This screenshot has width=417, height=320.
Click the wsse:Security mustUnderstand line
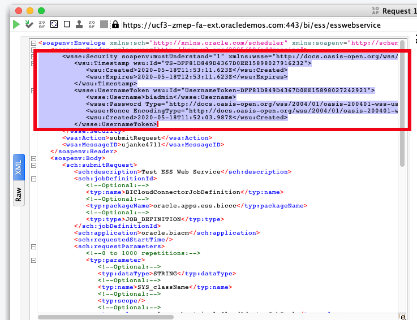230,57
